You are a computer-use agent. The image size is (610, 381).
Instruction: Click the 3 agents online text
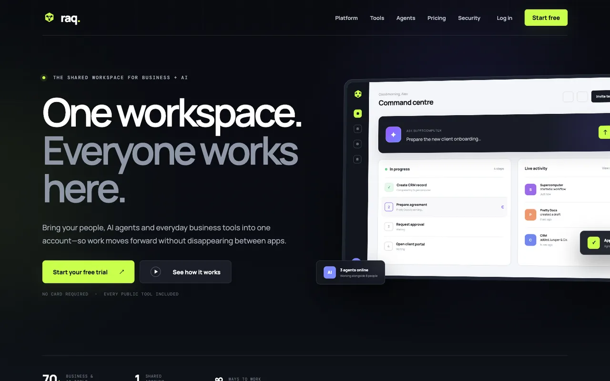[354, 270]
